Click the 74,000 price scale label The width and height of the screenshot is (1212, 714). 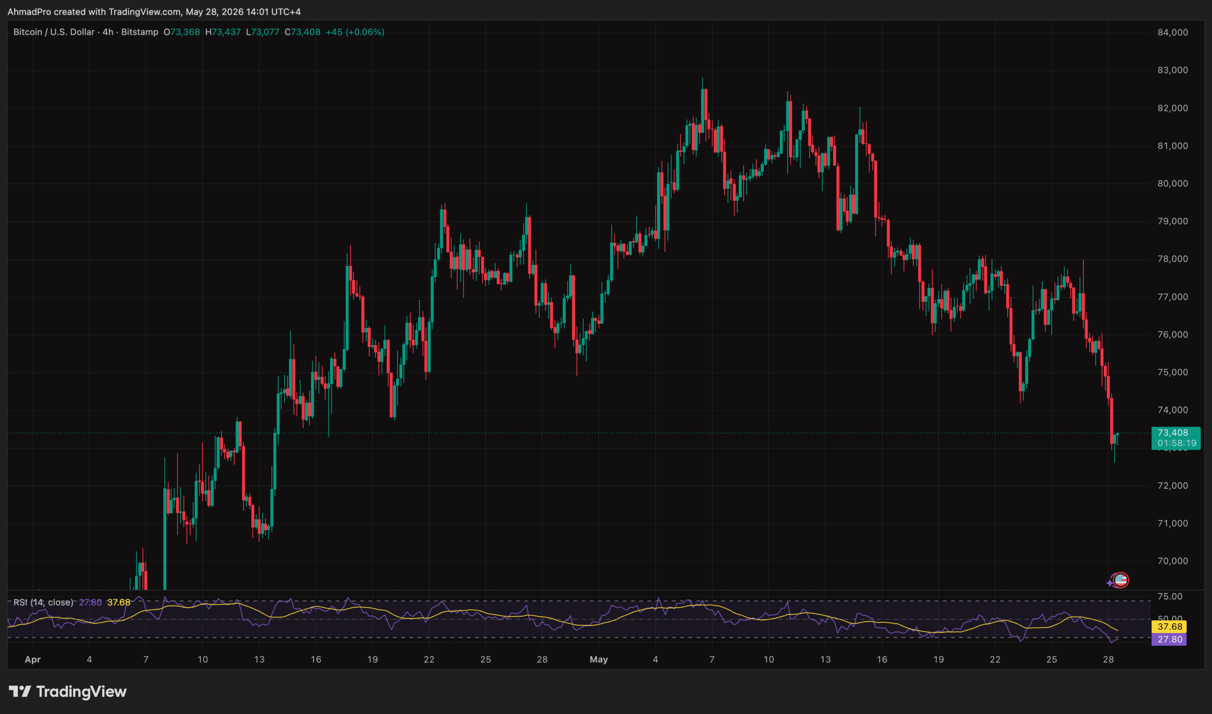pyautogui.click(x=1173, y=410)
